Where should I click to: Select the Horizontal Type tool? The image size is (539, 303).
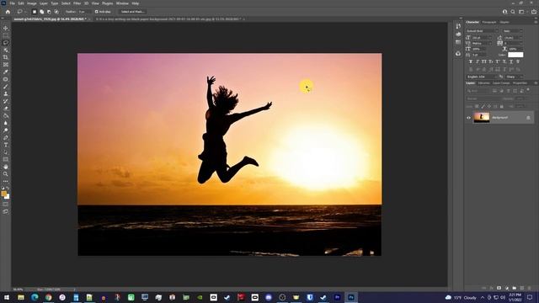pos(6,145)
